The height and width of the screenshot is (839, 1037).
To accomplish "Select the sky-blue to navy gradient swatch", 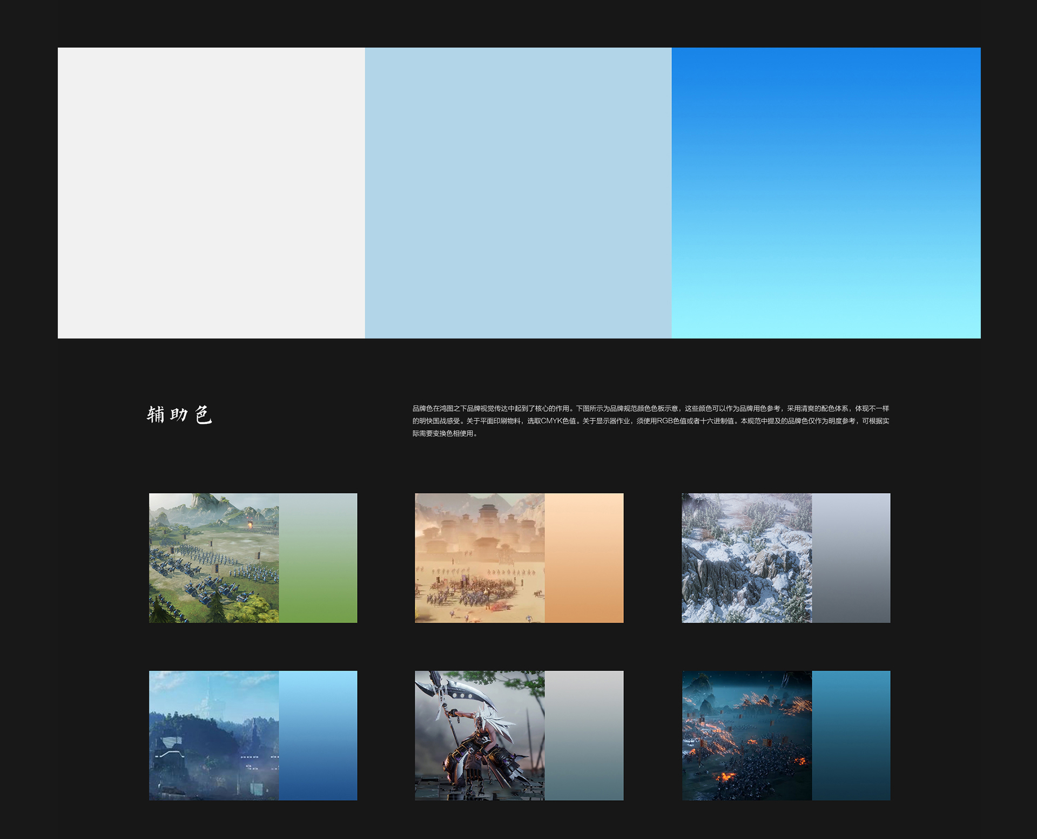I will (x=318, y=735).
